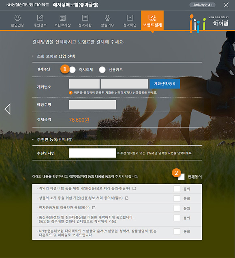Select 즉시이체 payment radio button
Screen dimensions: 235x258
tap(72, 70)
